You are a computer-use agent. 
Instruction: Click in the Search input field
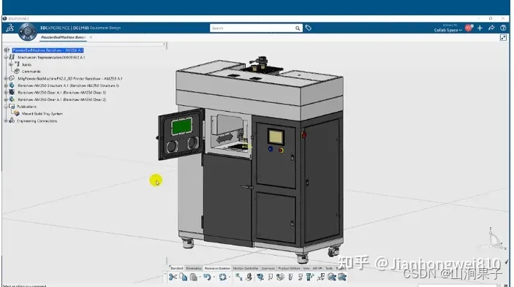[252, 28]
